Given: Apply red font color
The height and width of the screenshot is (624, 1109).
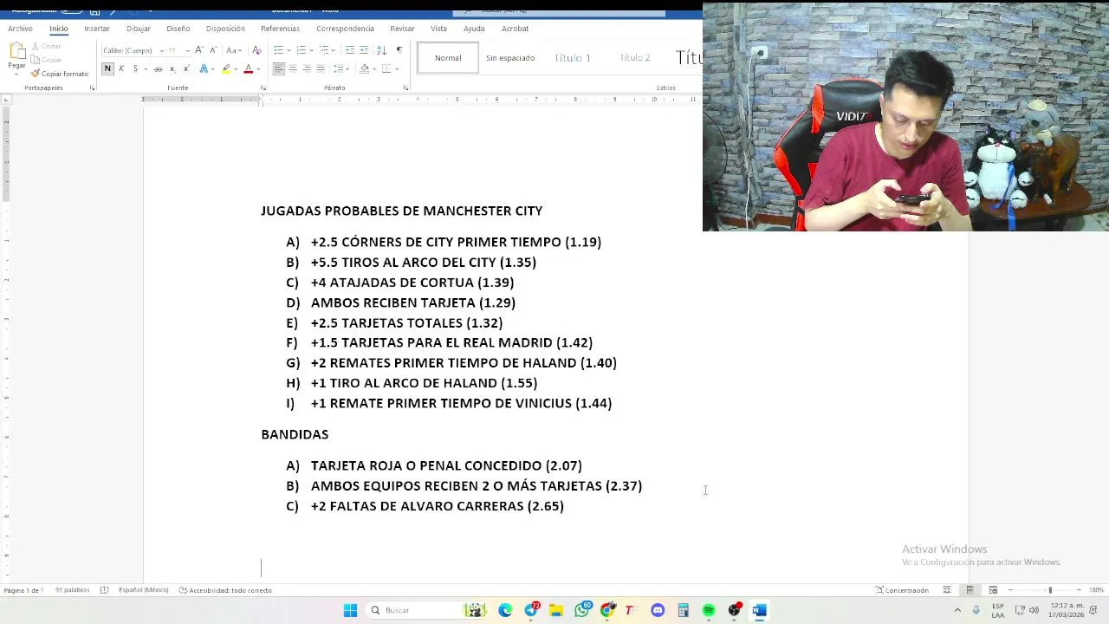Looking at the screenshot, I should tap(248, 68).
